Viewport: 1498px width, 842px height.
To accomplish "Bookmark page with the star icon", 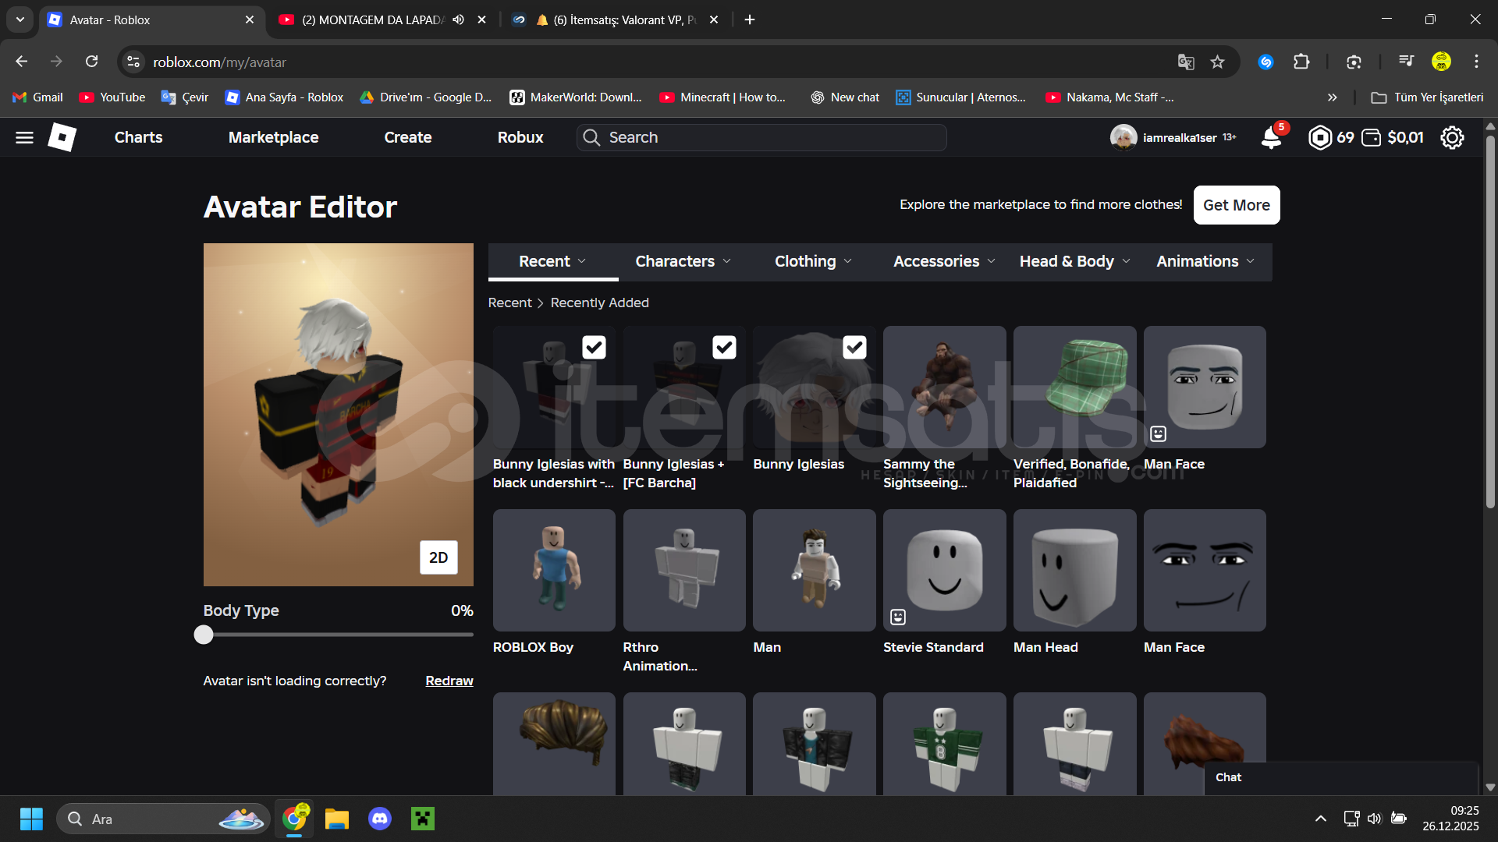I will coord(1217,62).
